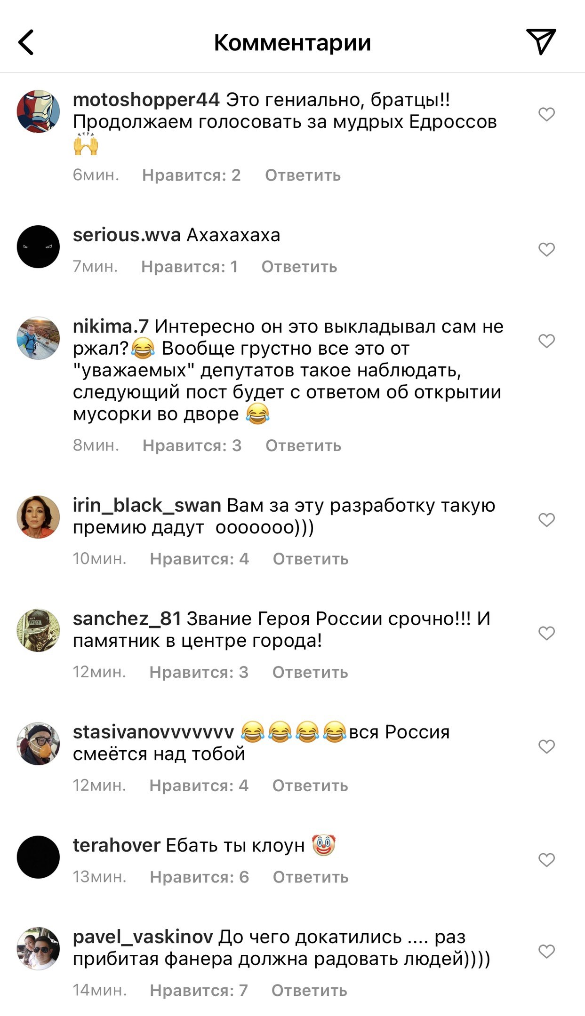This screenshot has width=585, height=1016.
Task: Tap heart beside pavel_vaskinov comment
Action: (x=546, y=952)
